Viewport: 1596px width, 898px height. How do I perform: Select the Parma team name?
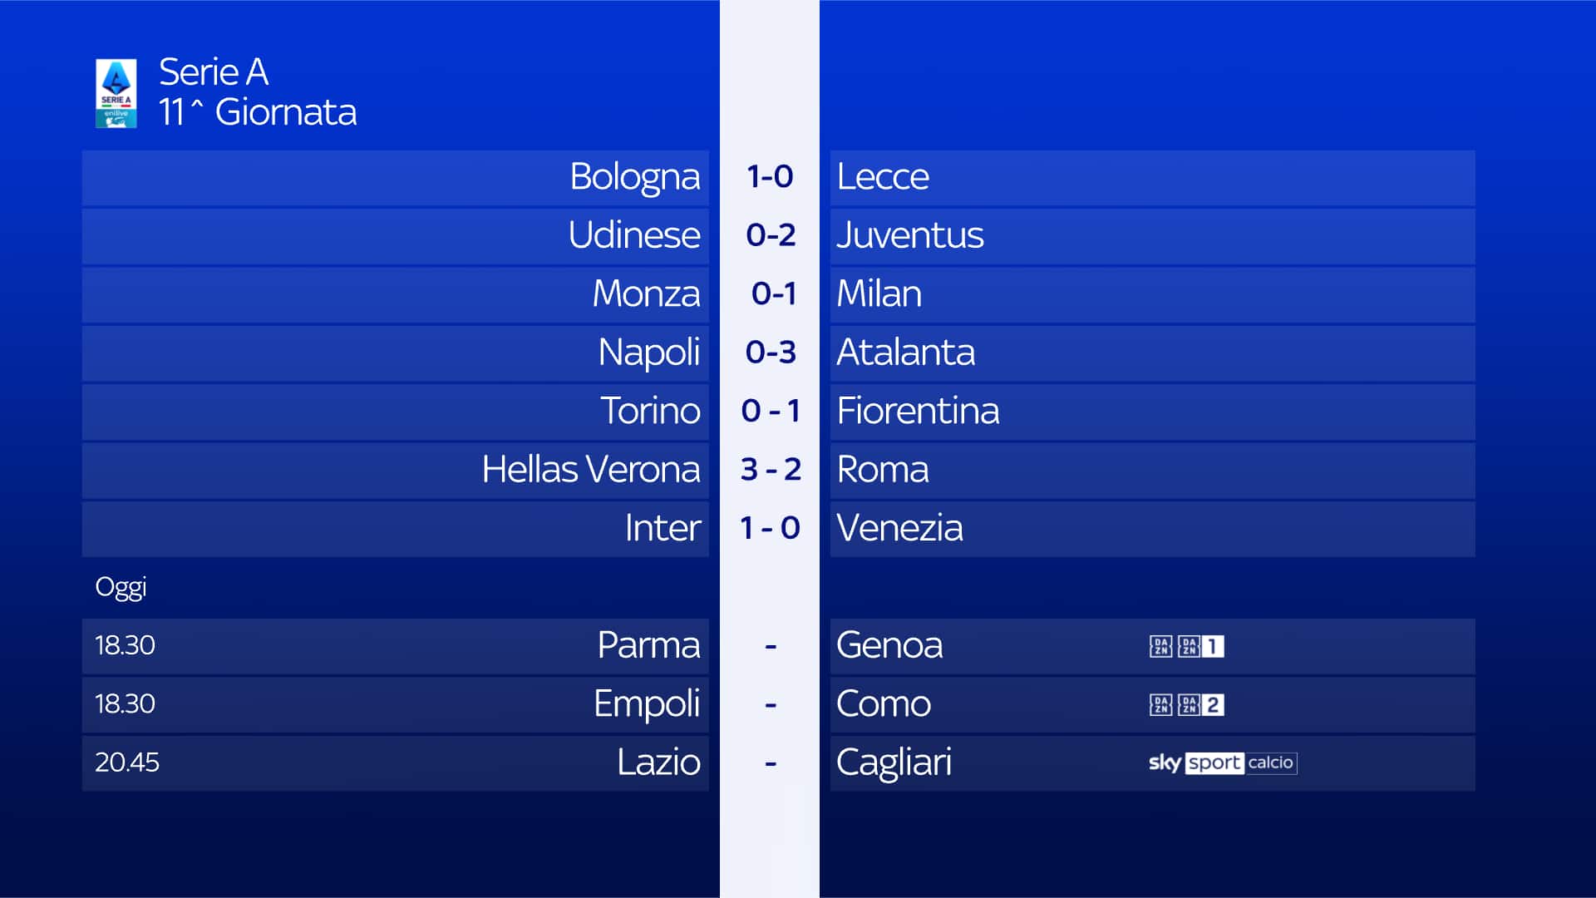[648, 645]
